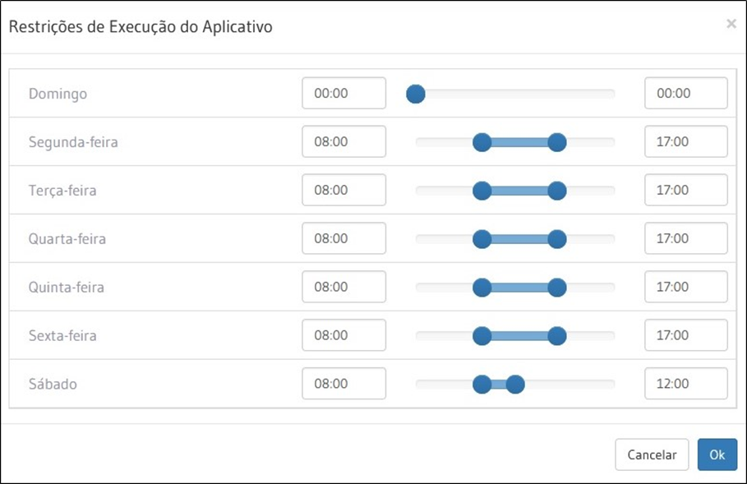Click the Ok button
Screen dimensions: 747x484
pos(717,454)
